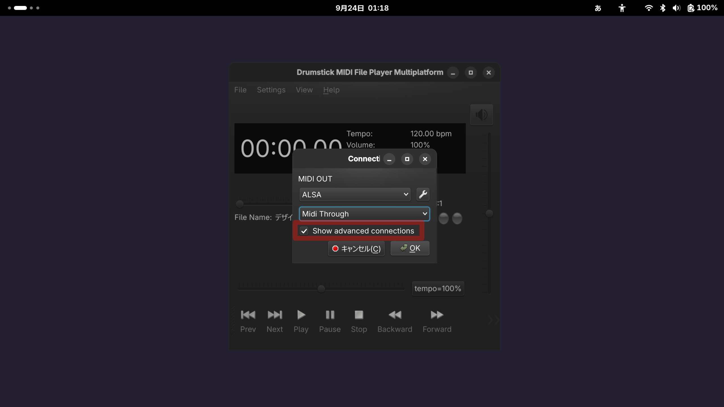The height and width of the screenshot is (407, 724).
Task: Click the MIDI OUT label
Action: point(315,179)
